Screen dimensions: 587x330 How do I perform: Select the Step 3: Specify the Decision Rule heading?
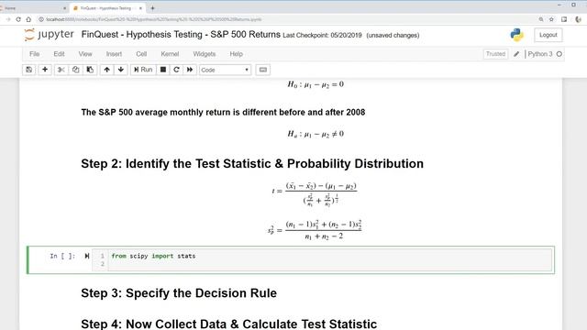tap(179, 293)
